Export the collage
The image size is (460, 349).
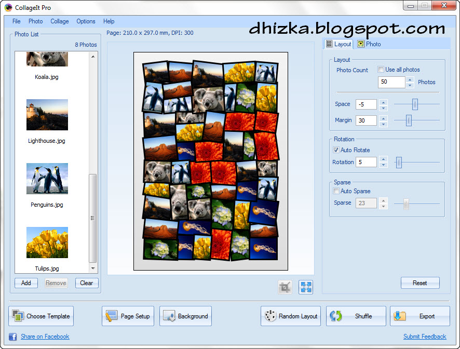click(420, 316)
